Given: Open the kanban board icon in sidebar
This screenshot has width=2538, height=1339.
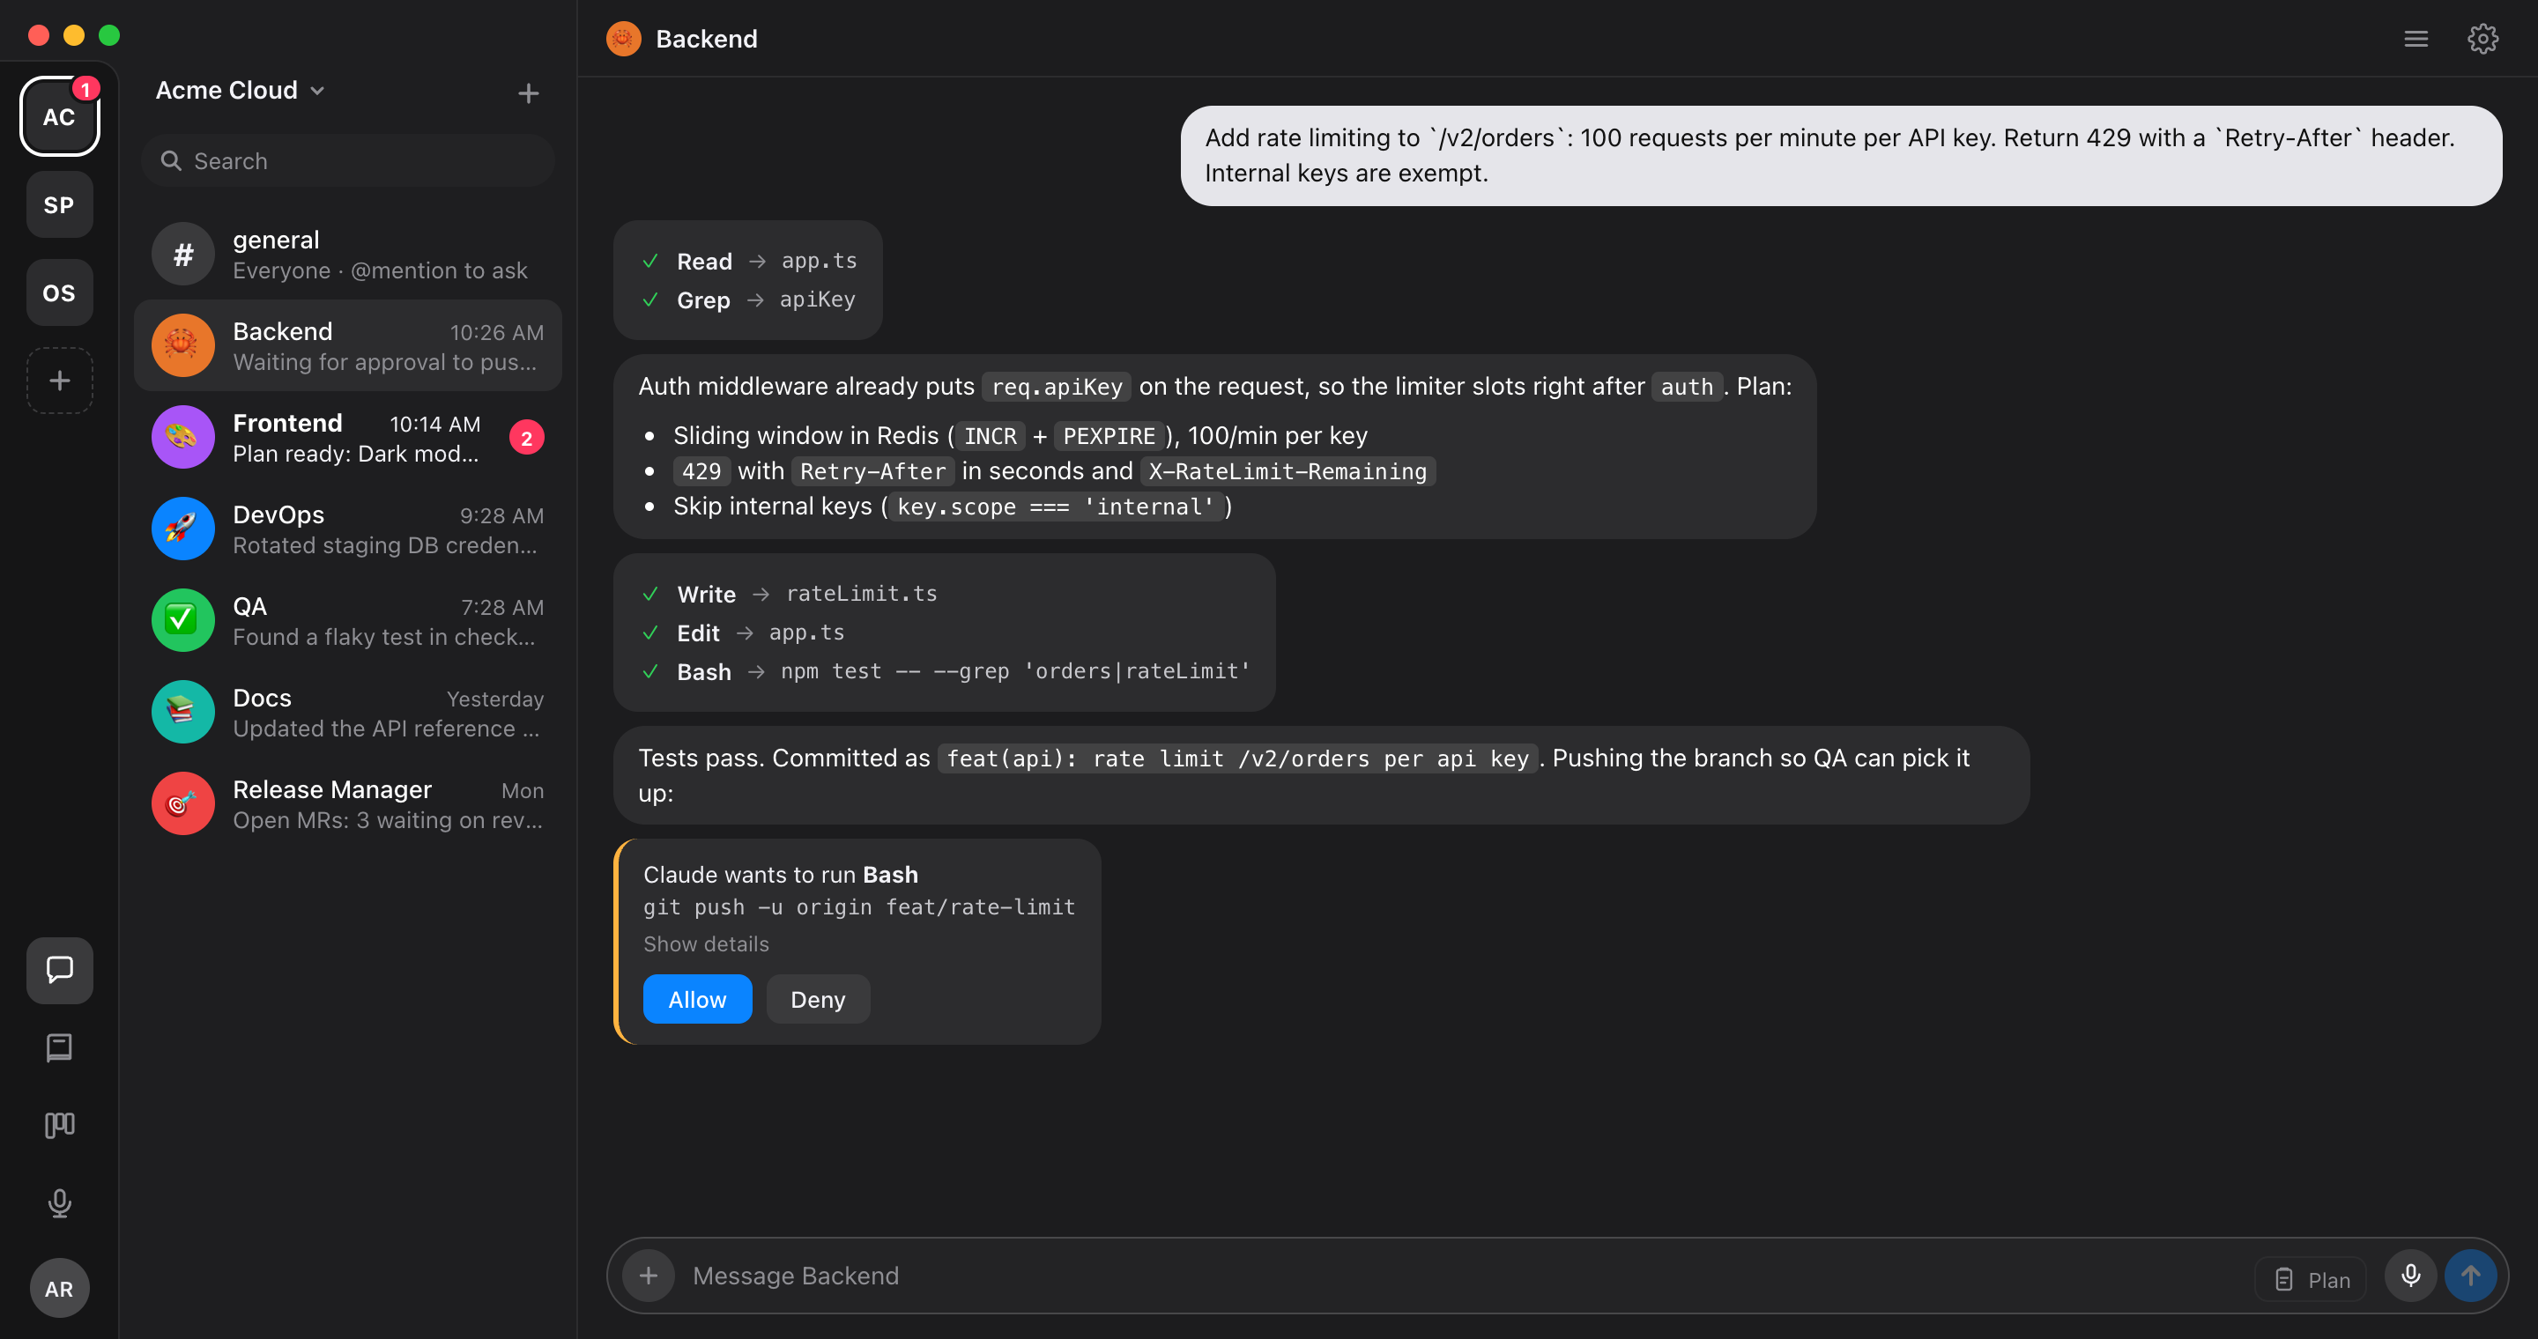Looking at the screenshot, I should pos(59,1124).
